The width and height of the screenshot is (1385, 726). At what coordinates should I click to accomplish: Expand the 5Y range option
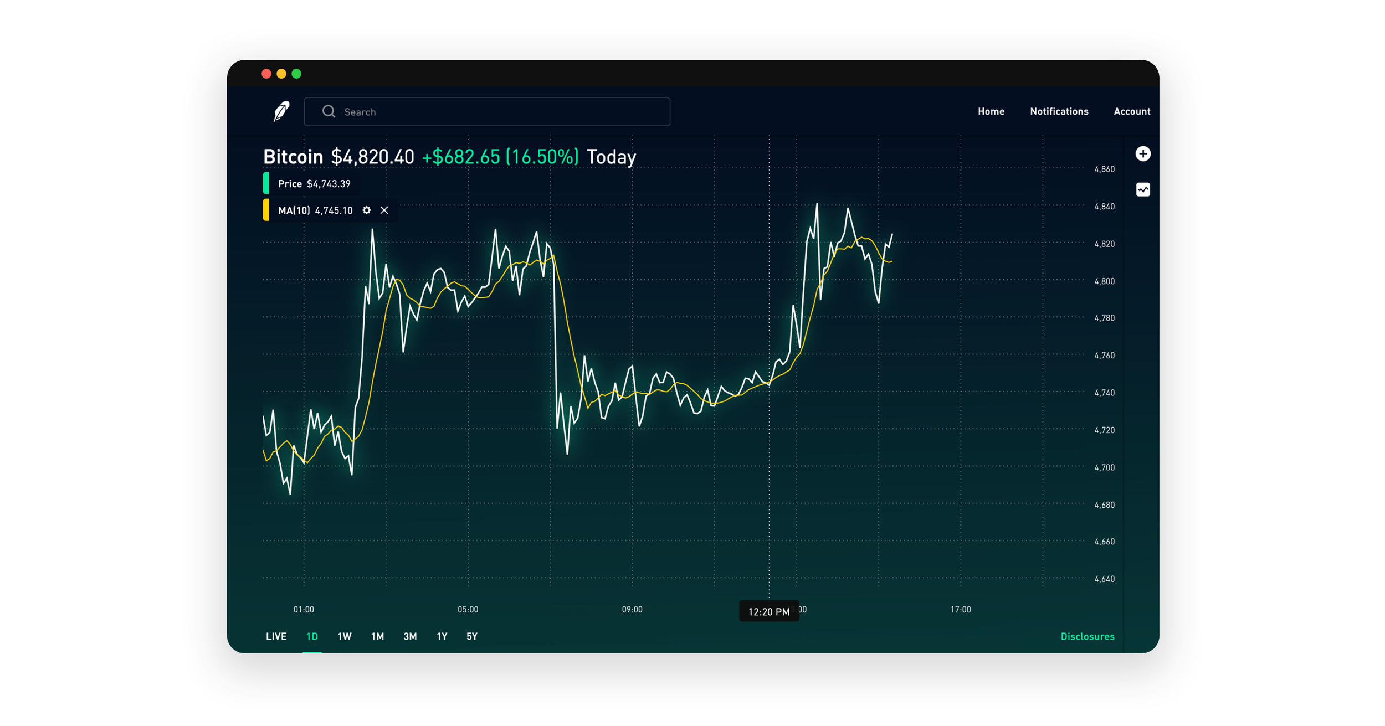pyautogui.click(x=471, y=636)
